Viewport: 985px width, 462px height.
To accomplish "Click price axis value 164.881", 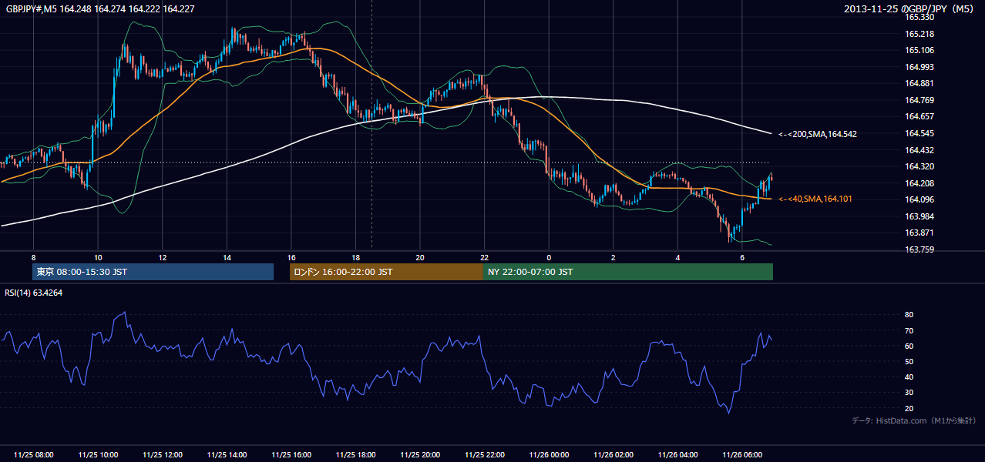I will click(x=919, y=83).
